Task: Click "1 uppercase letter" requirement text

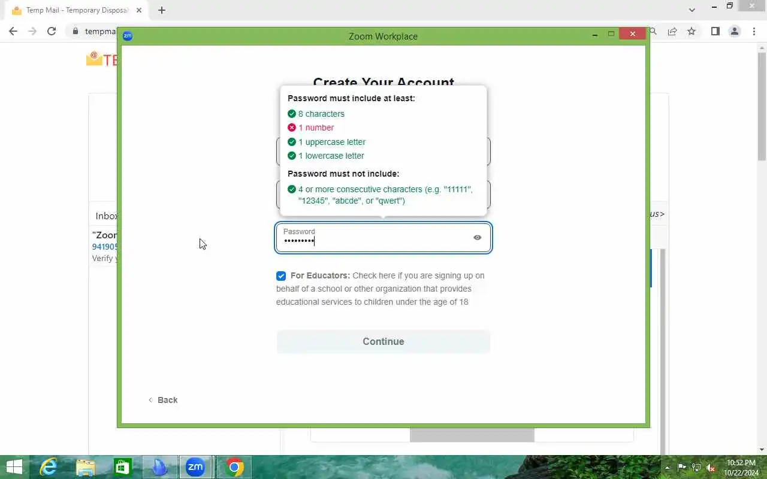Action: click(332, 142)
